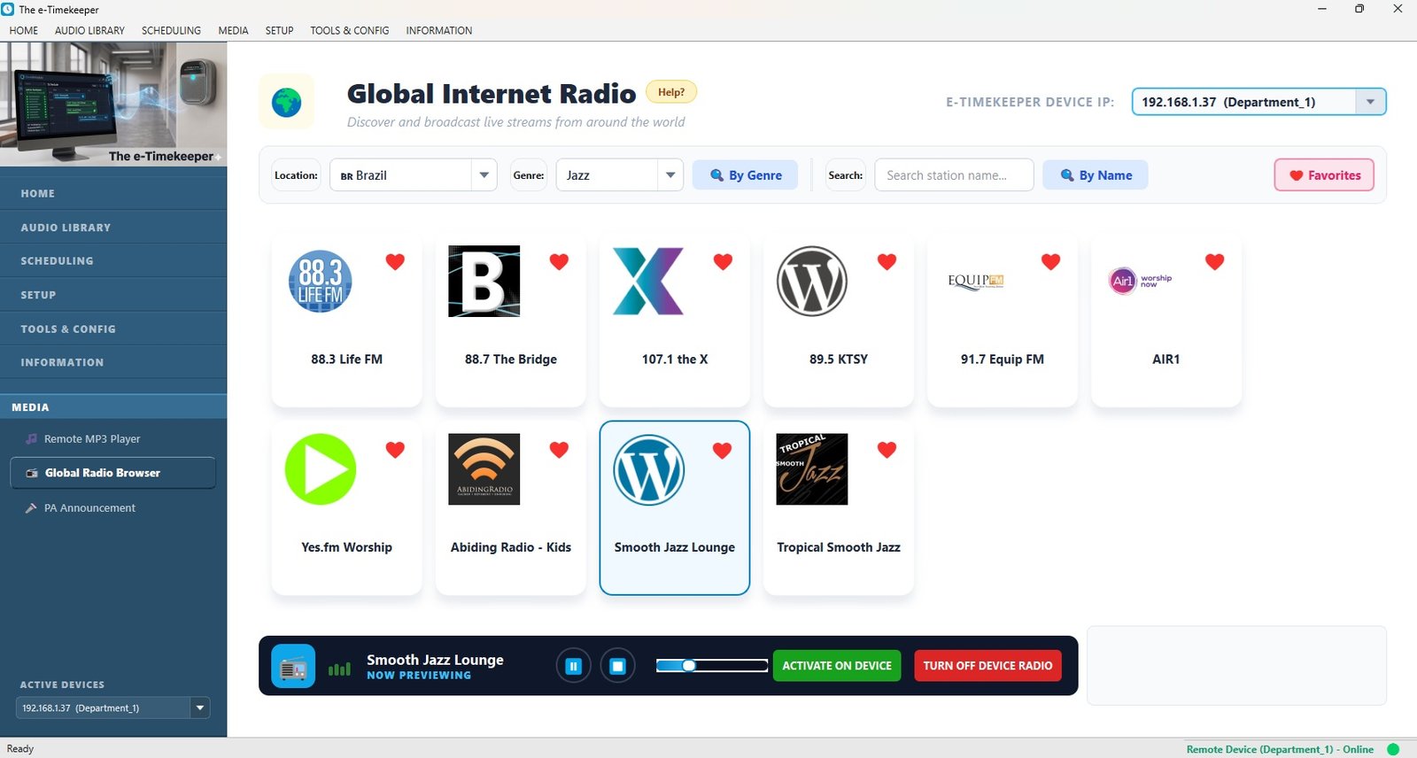Open the Genre dropdown showing Jazz
The width and height of the screenshot is (1417, 758).
[620, 175]
